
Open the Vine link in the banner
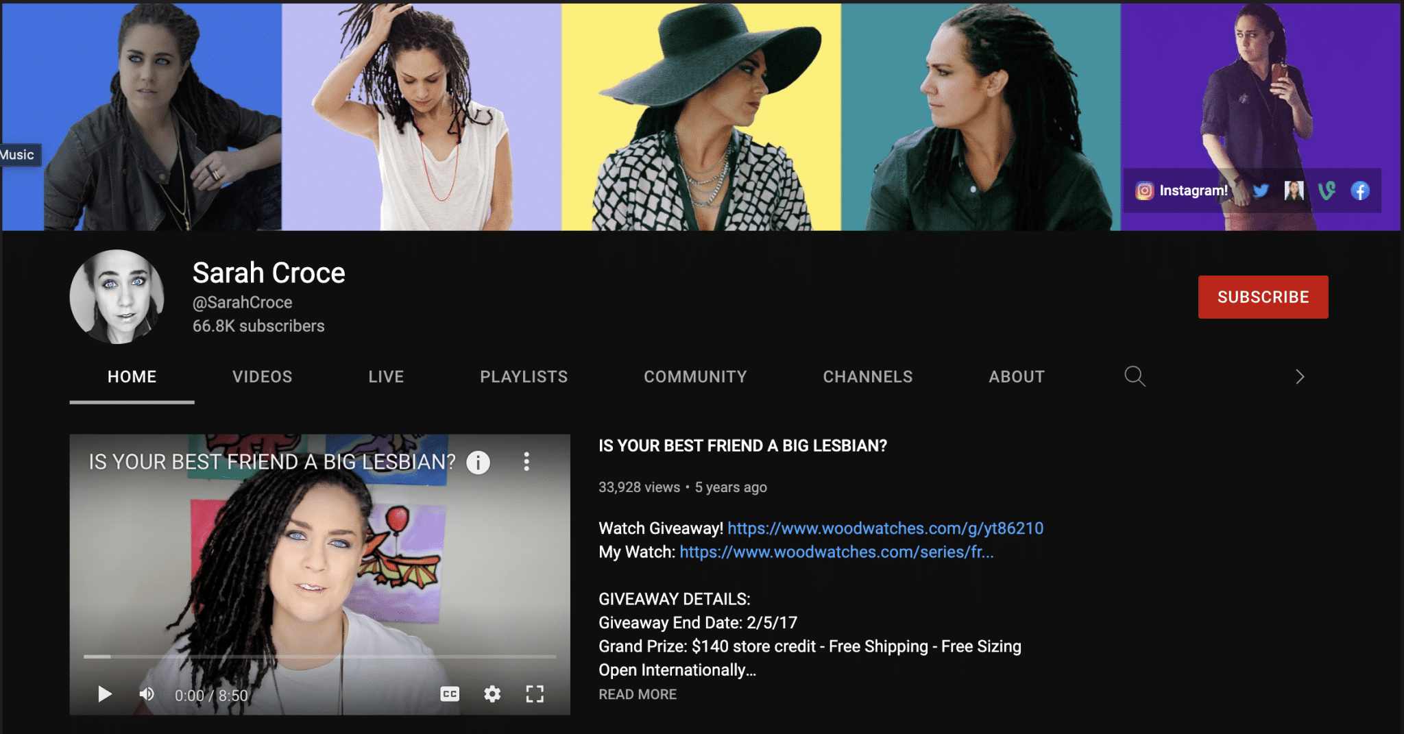pos(1328,191)
